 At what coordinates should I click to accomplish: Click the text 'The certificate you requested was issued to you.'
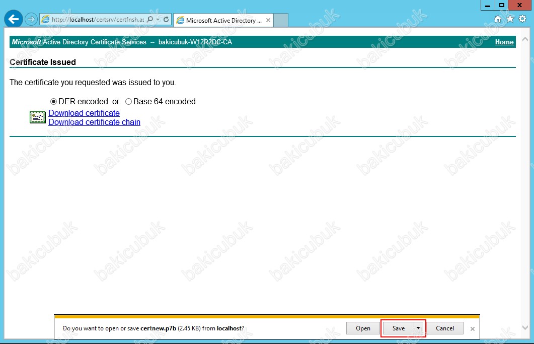click(x=93, y=83)
